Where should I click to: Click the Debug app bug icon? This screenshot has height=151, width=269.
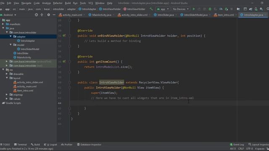210,9
